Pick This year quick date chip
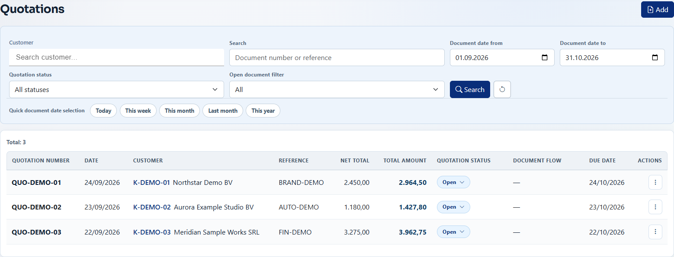674x257 pixels. pos(263,111)
